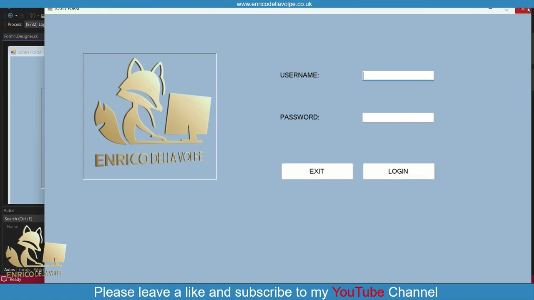Maximize the LOGIN FORM window
Viewport: 534px width, 300px height.
[x=506, y=9]
